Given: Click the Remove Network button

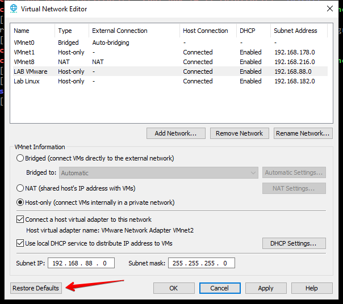Looking at the screenshot, I should coord(239,133).
